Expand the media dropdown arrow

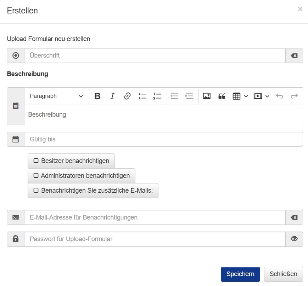267,96
